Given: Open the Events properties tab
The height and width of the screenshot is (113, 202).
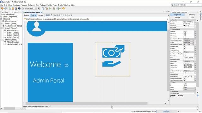Looking at the screenshot, I should (x=177, y=18).
